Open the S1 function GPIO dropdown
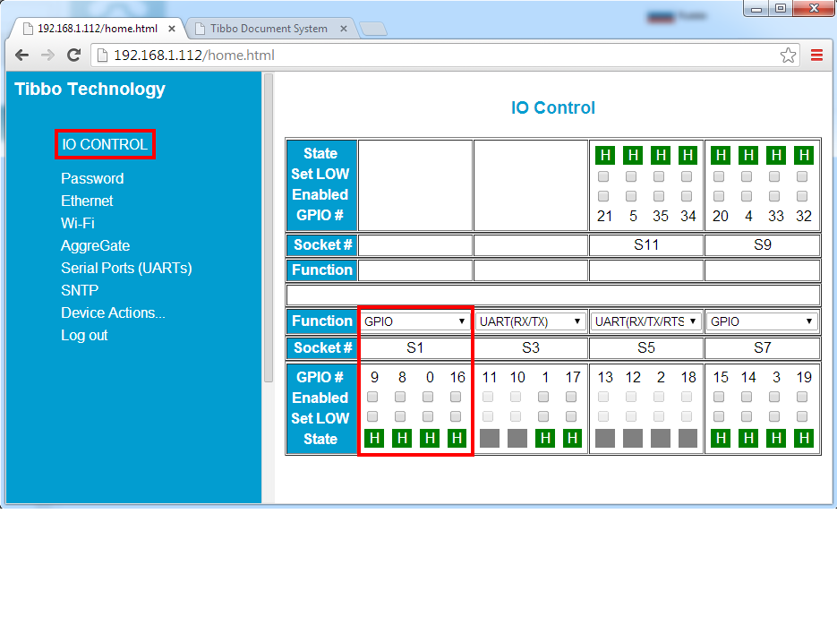Image resolution: width=837 pixels, height=642 pixels. (414, 321)
